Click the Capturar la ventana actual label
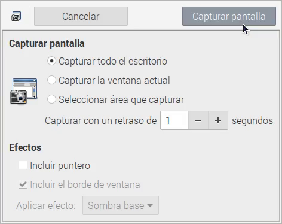 point(114,80)
